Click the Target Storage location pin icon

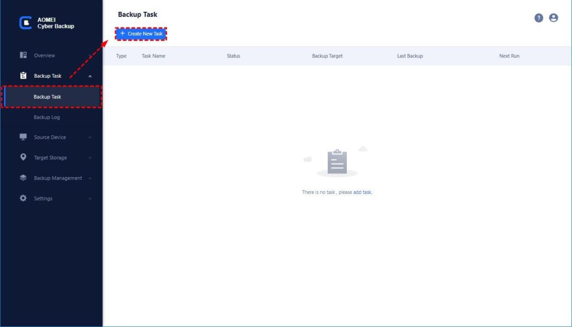(23, 158)
